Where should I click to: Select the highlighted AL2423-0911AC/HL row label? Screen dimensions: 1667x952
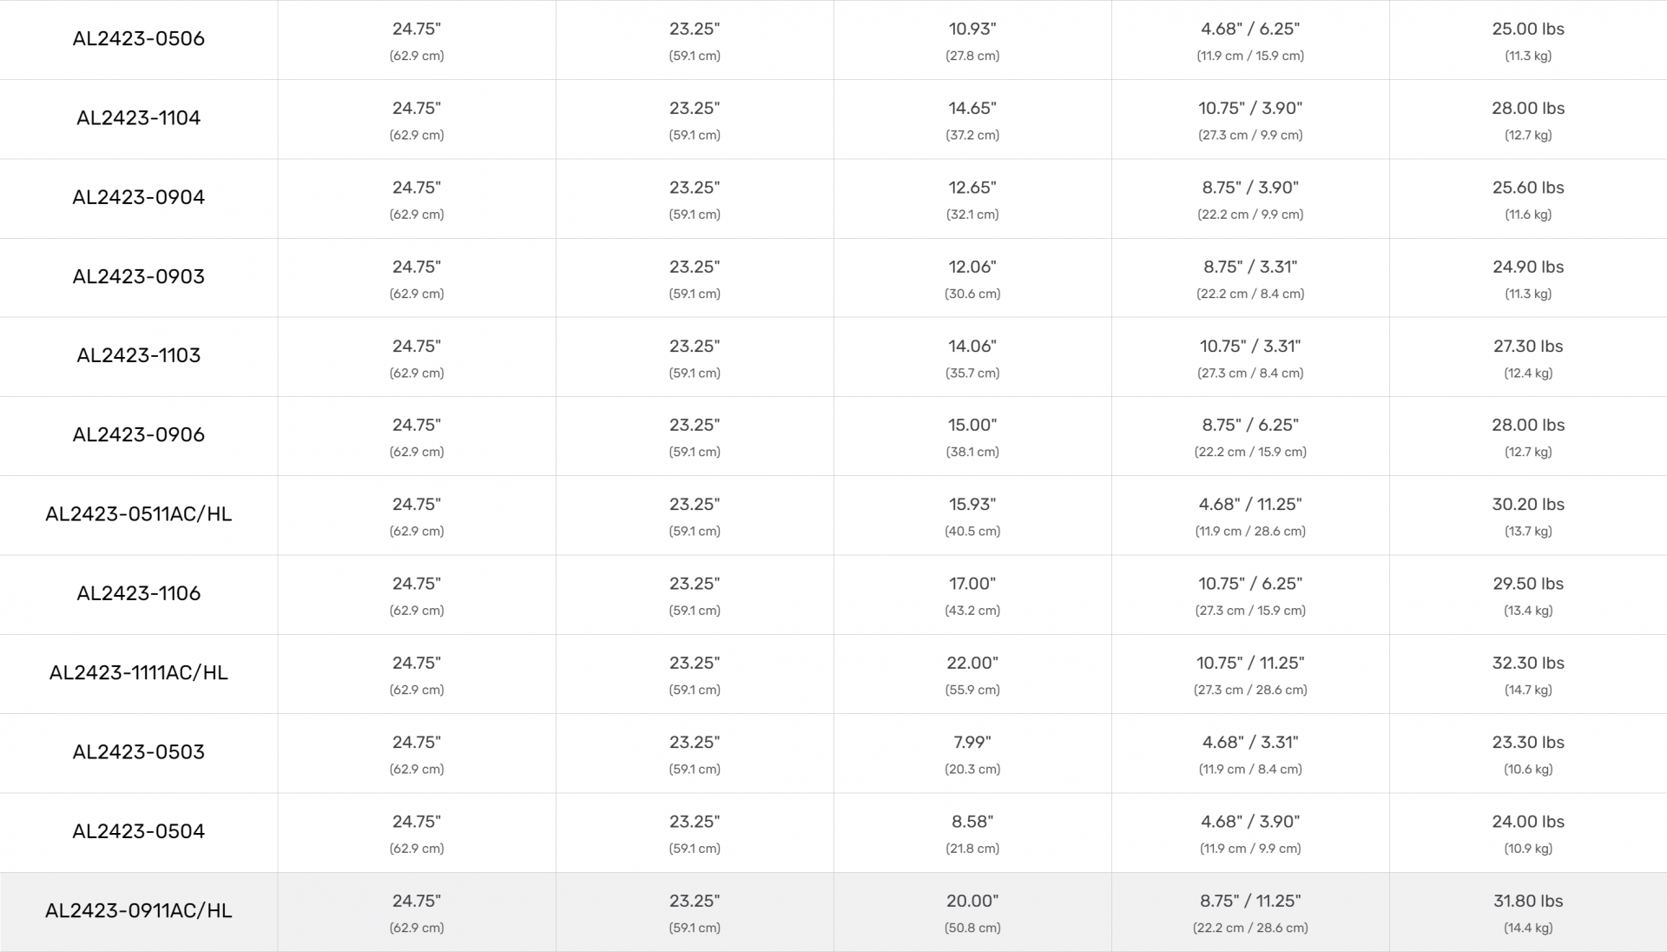[138, 910]
